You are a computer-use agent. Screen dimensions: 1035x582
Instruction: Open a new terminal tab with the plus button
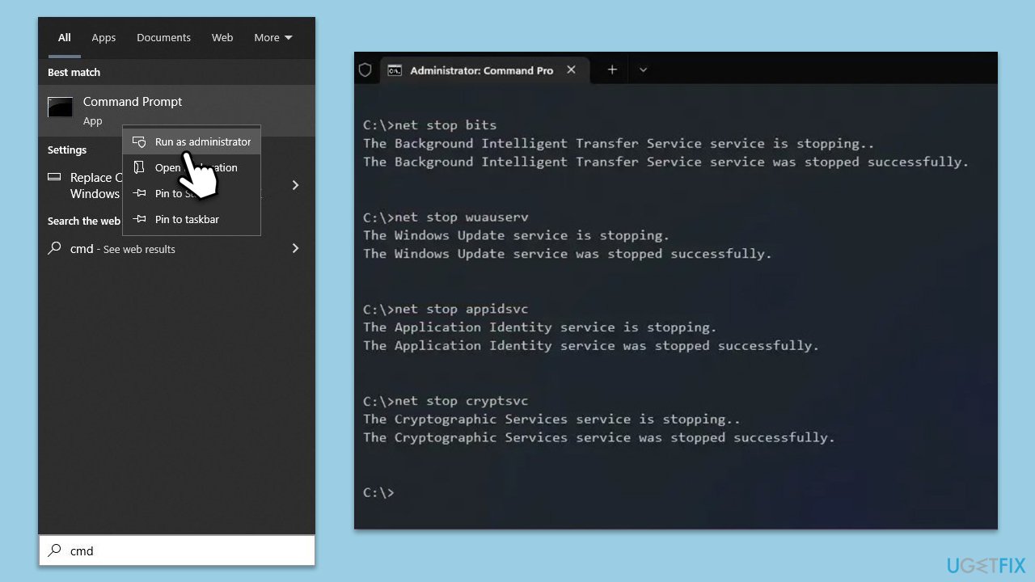(x=611, y=70)
